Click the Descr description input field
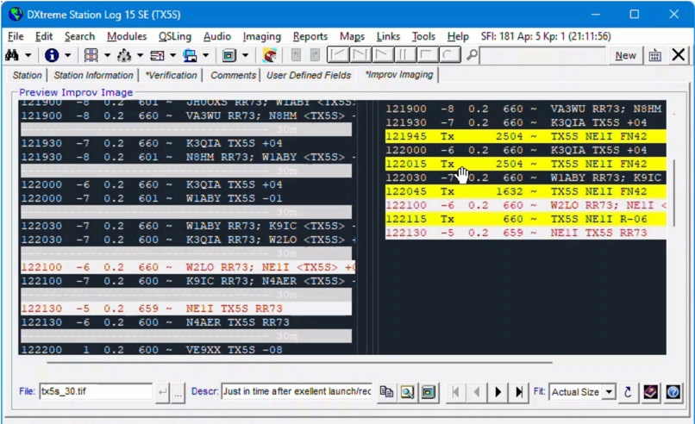This screenshot has width=695, height=424. pyautogui.click(x=297, y=391)
